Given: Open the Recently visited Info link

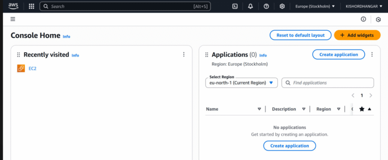Looking at the screenshot, I should click(75, 55).
